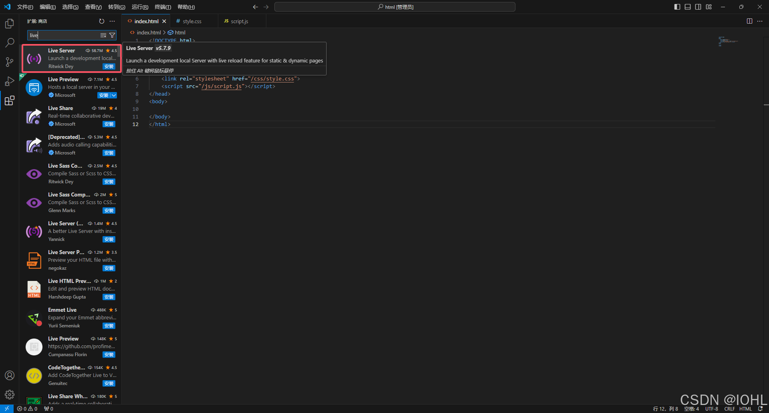This screenshot has height=413, width=769.
Task: Click the Emmet Live extension logo
Action: 34,318
